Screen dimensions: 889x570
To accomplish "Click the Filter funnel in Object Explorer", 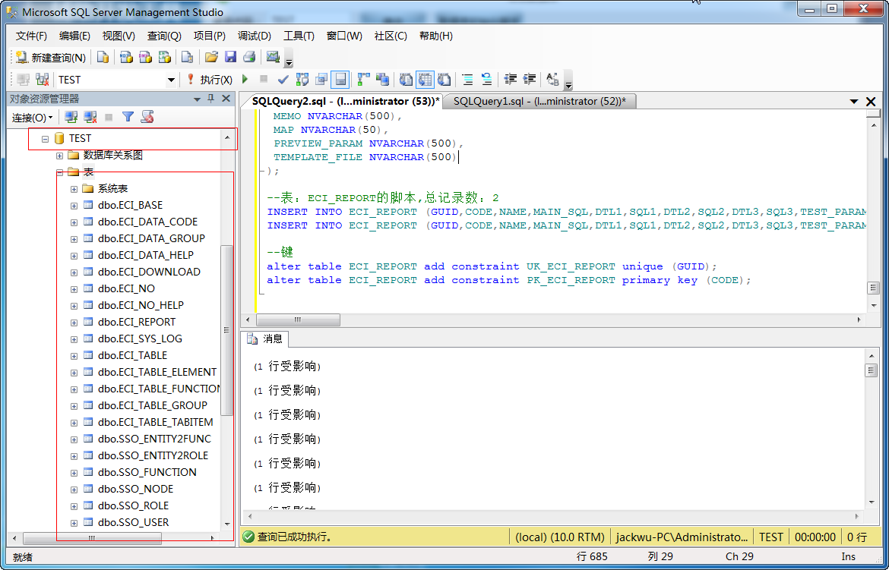I will pos(128,118).
